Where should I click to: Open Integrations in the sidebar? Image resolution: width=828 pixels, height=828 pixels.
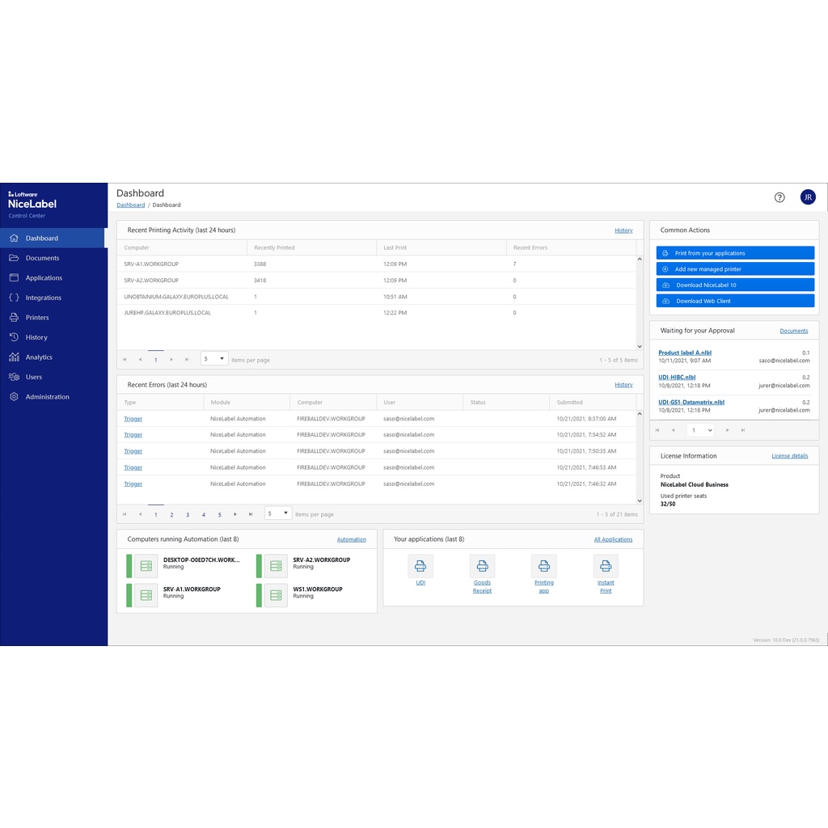pos(43,298)
